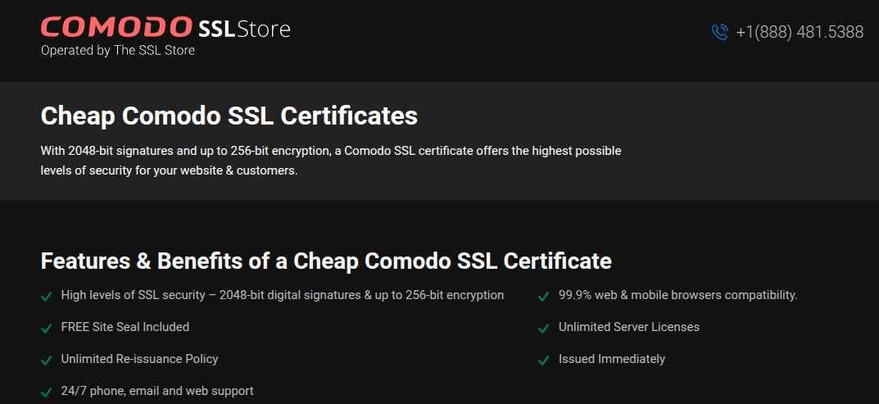The height and width of the screenshot is (404, 879).
Task: Click checkmark beside Issued Immediately
Action: coord(543,361)
